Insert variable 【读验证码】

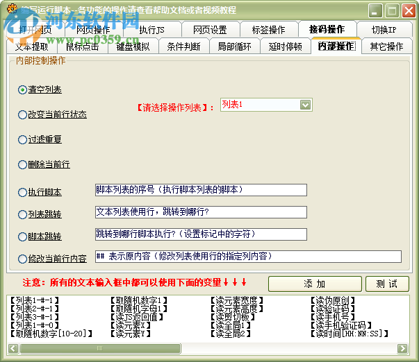point(333,309)
